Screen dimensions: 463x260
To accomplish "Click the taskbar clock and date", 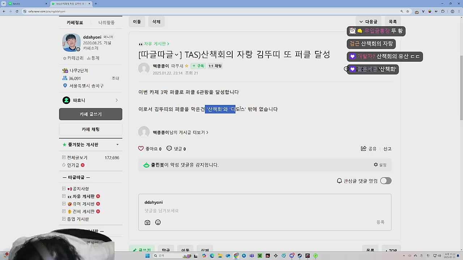I will 449,256.
